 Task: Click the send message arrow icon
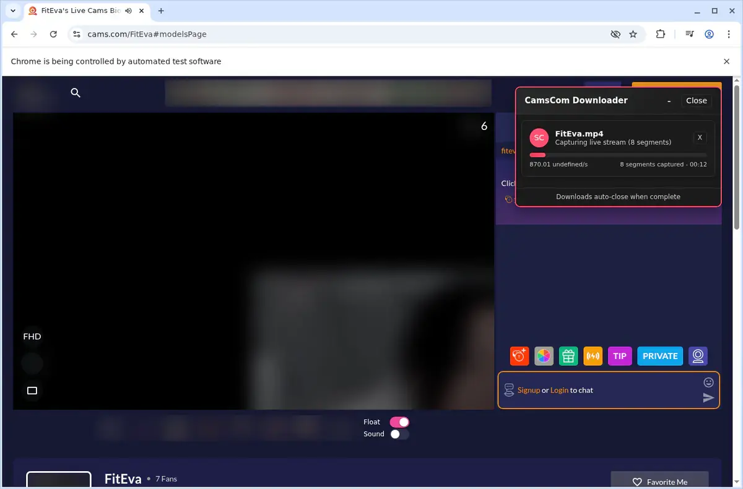tap(709, 398)
